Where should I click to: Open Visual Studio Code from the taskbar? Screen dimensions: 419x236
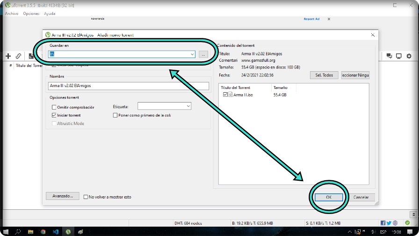56,232
